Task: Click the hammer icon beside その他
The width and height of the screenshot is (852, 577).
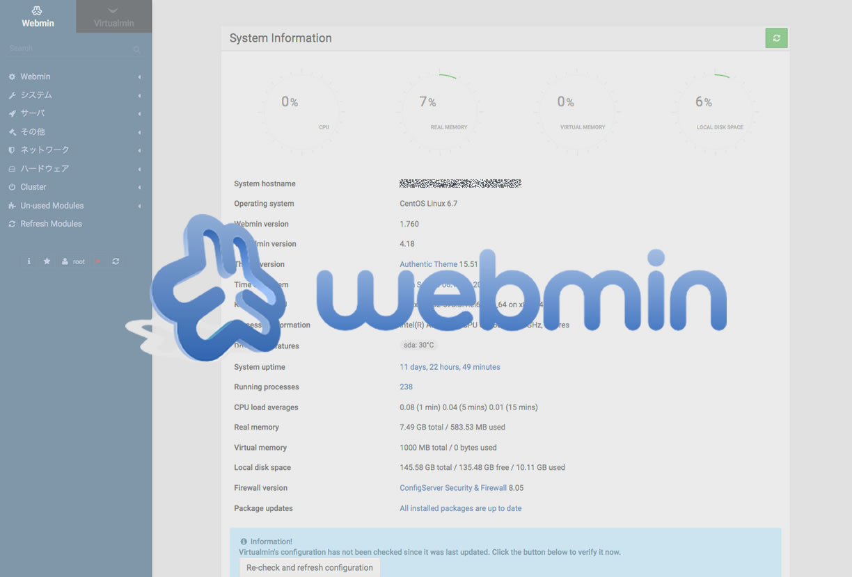Action: tap(12, 132)
